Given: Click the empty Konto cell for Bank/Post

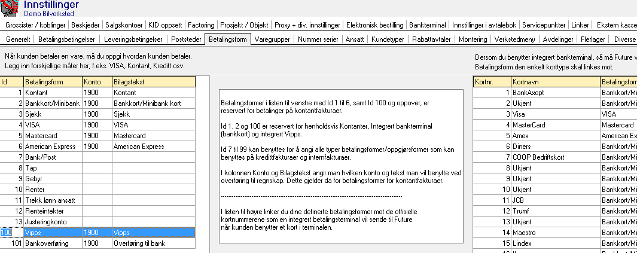Looking at the screenshot, I should point(97,157).
